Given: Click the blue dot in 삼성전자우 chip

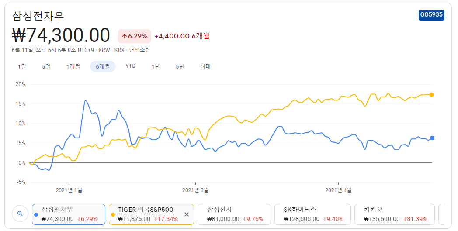Looking at the screenshot, I should click(36, 215).
